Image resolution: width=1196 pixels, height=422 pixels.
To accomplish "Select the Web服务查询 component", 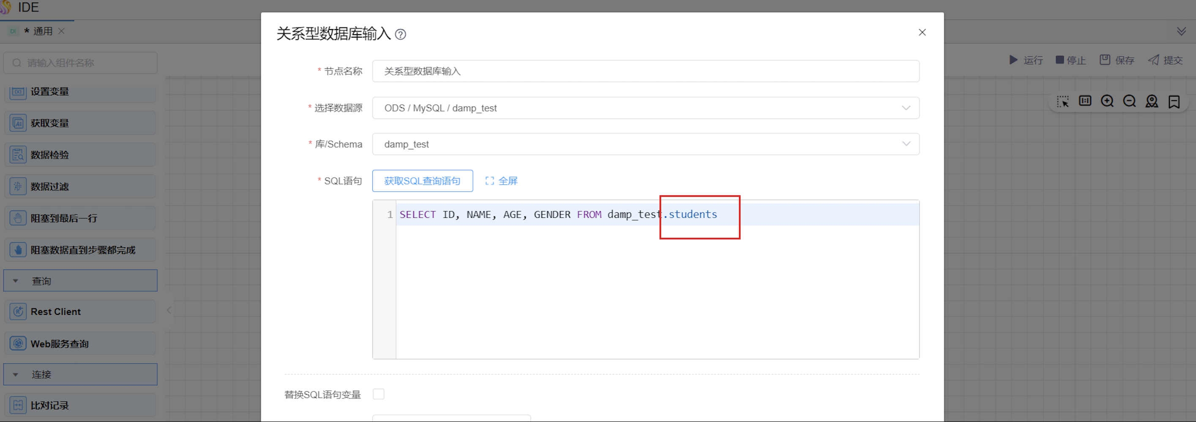I will point(80,344).
